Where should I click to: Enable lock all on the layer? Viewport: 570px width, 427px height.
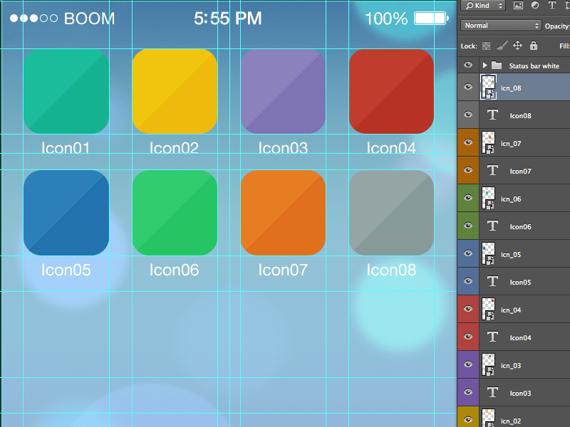pos(533,45)
